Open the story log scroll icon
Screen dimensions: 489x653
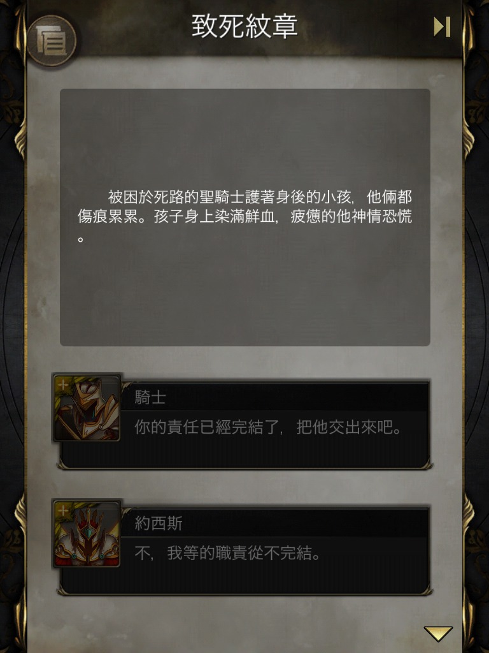[x=52, y=41]
